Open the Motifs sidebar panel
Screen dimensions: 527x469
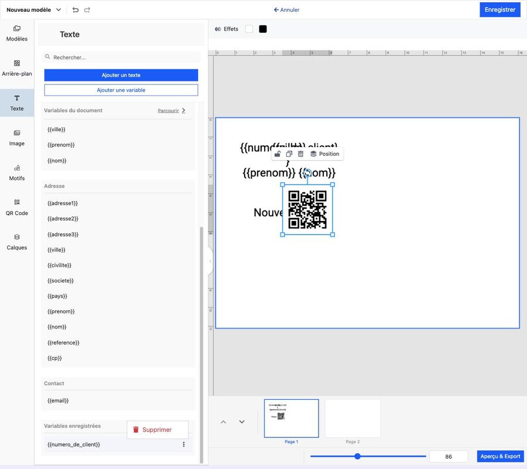(x=17, y=172)
